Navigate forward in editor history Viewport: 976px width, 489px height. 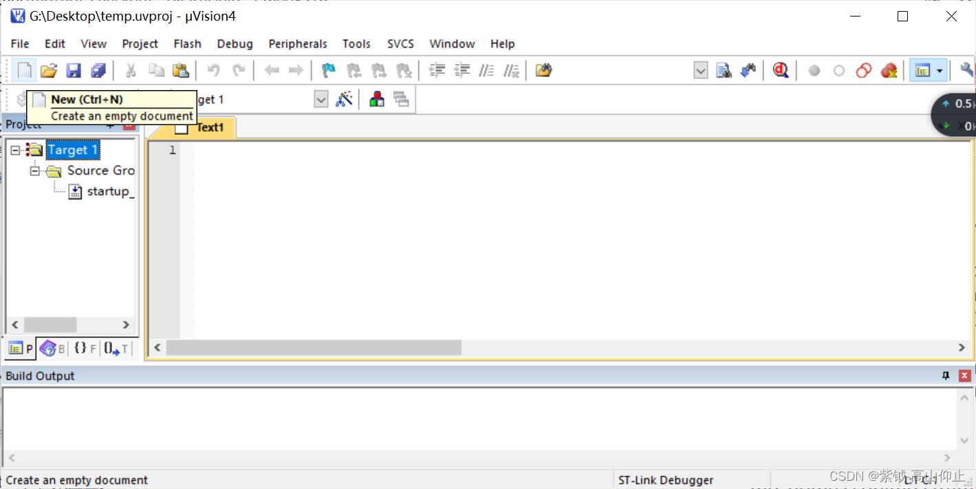296,70
